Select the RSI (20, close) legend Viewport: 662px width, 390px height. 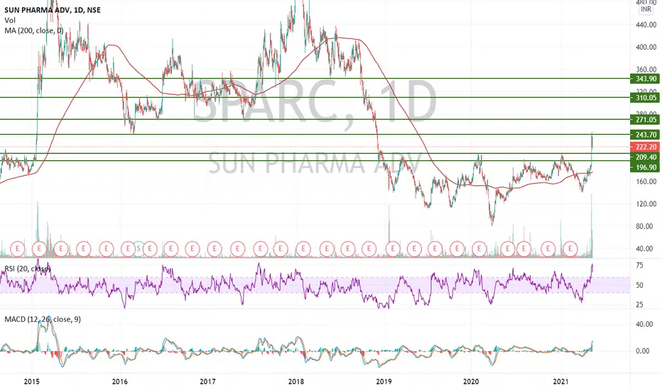[x=28, y=269]
